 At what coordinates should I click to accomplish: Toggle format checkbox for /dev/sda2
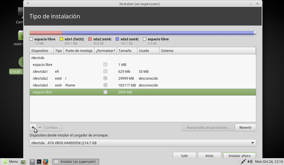[105, 78]
